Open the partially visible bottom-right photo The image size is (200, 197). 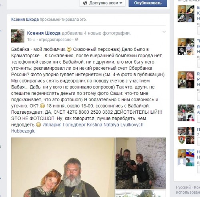(140, 193)
